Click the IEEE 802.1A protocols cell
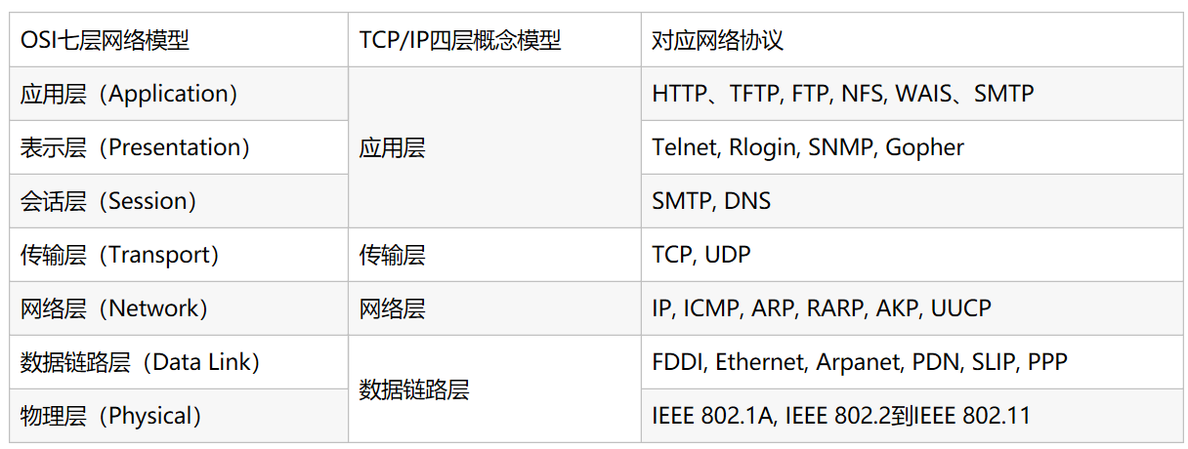 point(912,416)
